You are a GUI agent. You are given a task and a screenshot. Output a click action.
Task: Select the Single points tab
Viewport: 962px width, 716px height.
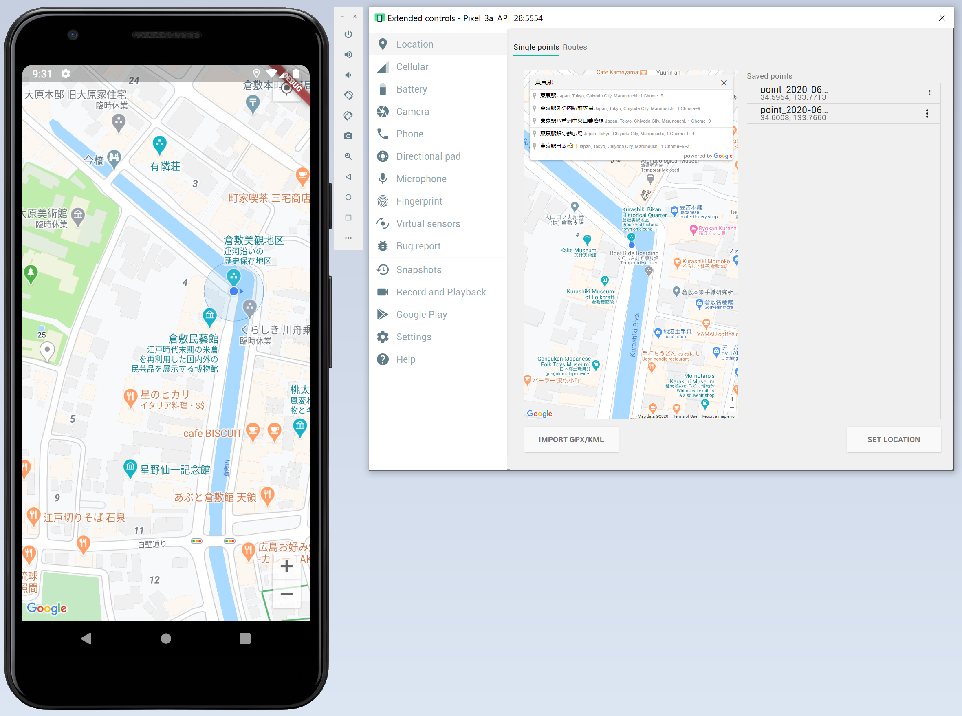pyautogui.click(x=536, y=47)
